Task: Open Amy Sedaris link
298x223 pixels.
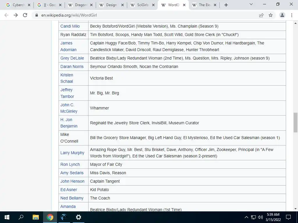Action: tap(72, 173)
